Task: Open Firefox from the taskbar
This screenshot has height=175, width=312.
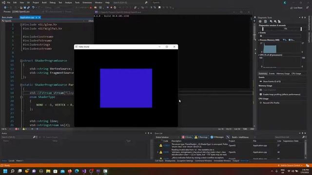Action: pyautogui.click(x=70, y=171)
